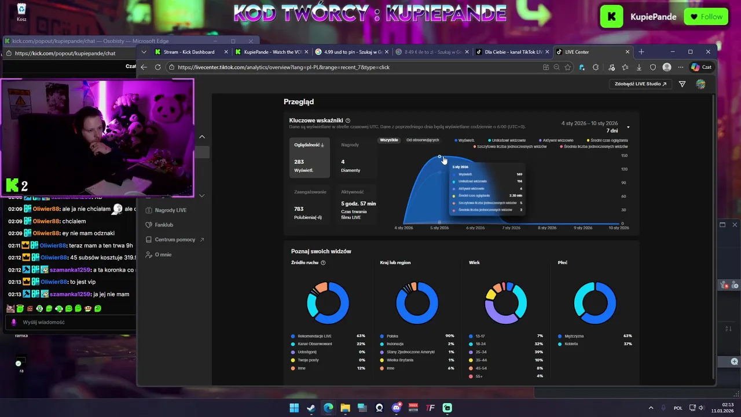Click the Follow button for KupiePande

tap(706, 17)
